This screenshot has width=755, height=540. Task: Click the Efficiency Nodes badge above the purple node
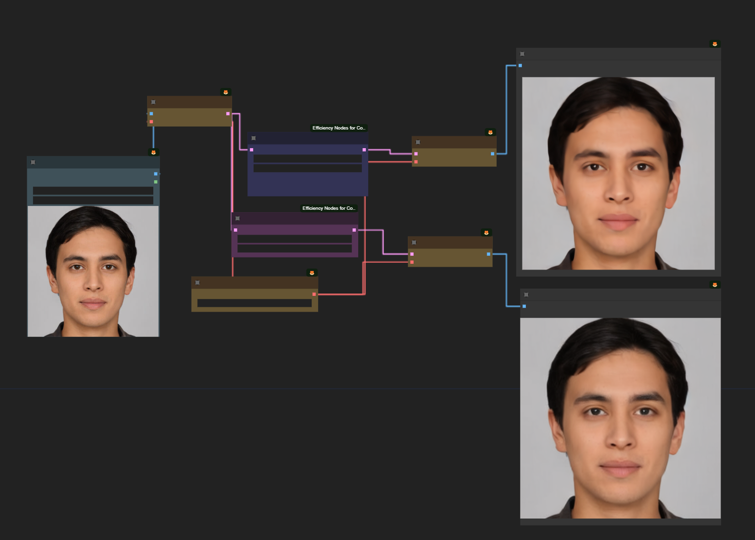pos(329,208)
